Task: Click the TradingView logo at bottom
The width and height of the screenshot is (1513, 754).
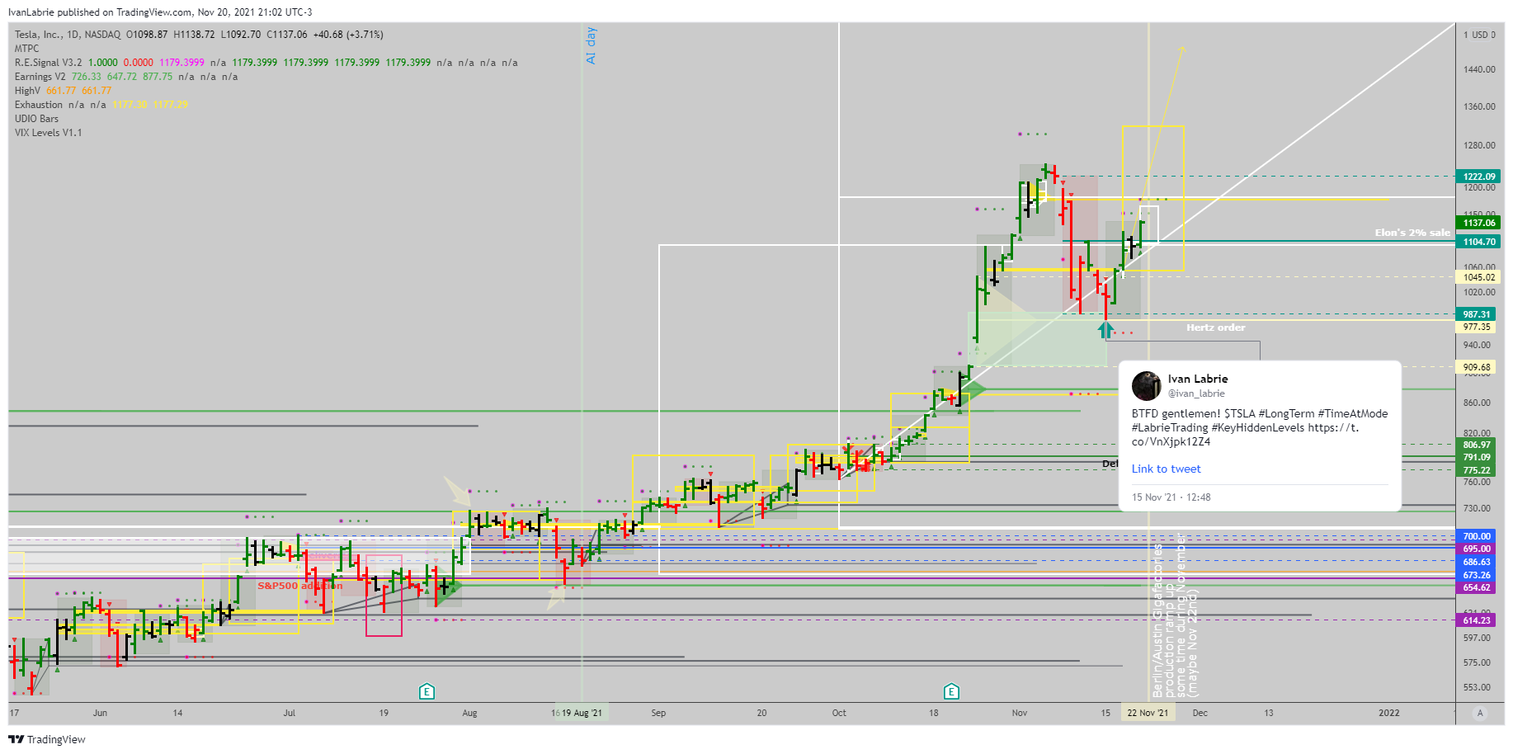Action: [47, 739]
